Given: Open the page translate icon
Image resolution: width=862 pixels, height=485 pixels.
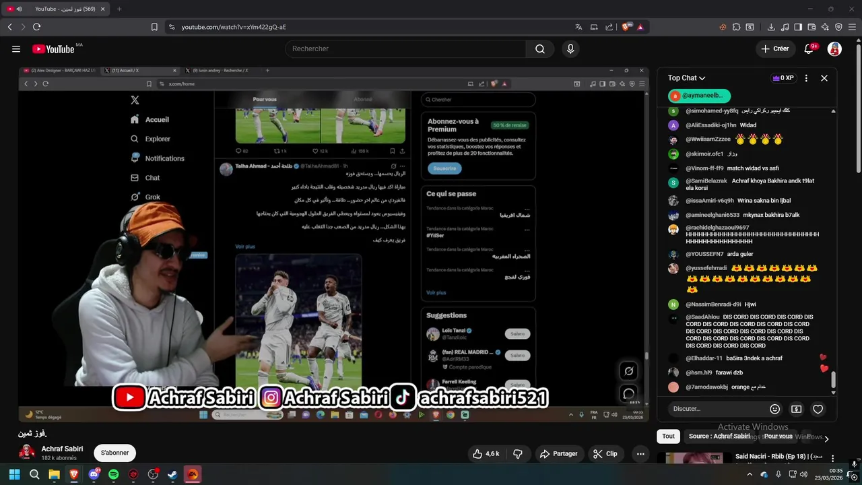Looking at the screenshot, I should (x=578, y=27).
